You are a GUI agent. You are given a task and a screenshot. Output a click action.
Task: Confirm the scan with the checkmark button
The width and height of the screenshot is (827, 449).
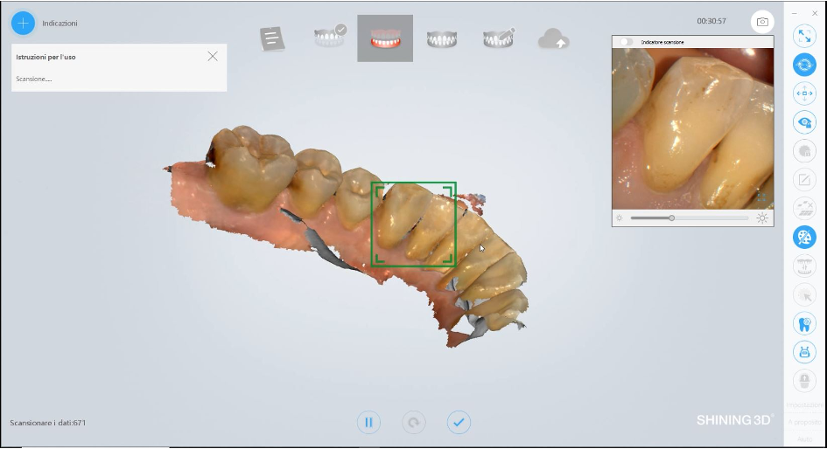(459, 422)
